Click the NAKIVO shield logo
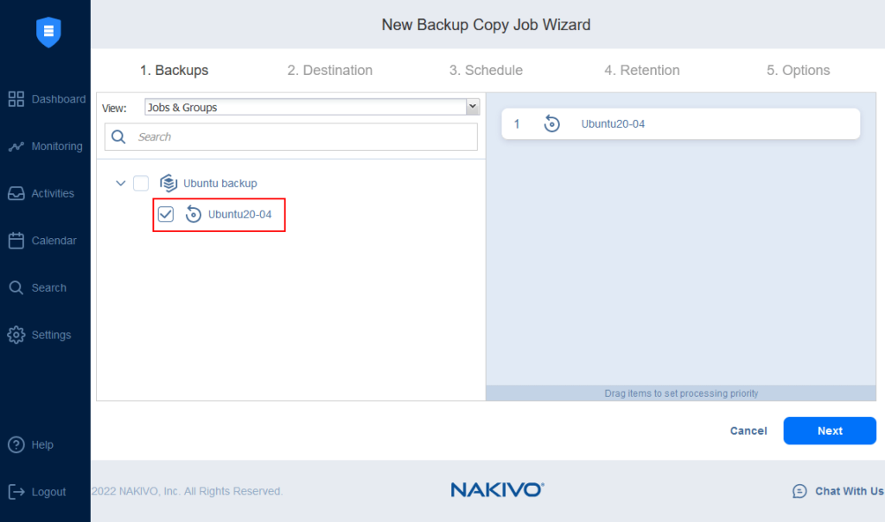 [x=48, y=32]
